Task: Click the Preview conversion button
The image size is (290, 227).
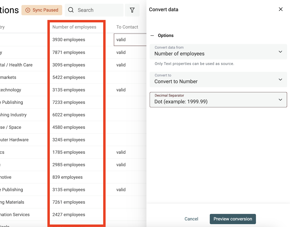Action: coord(233,219)
